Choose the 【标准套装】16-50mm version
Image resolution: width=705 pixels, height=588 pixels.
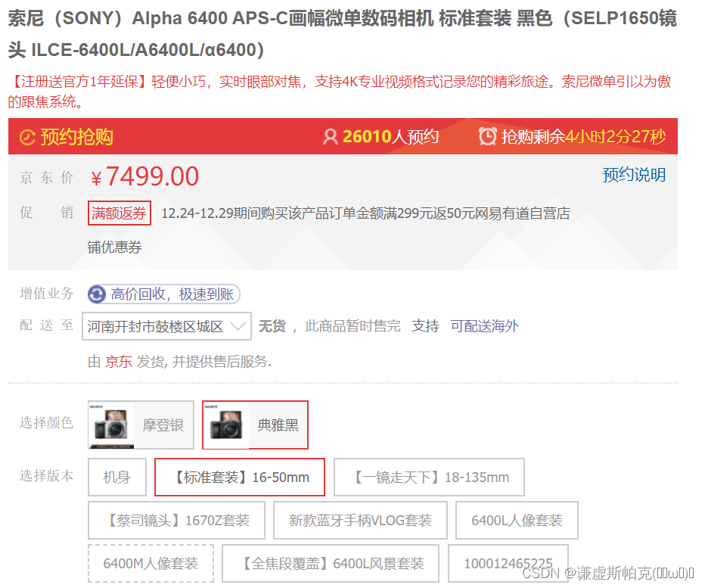pos(240,478)
